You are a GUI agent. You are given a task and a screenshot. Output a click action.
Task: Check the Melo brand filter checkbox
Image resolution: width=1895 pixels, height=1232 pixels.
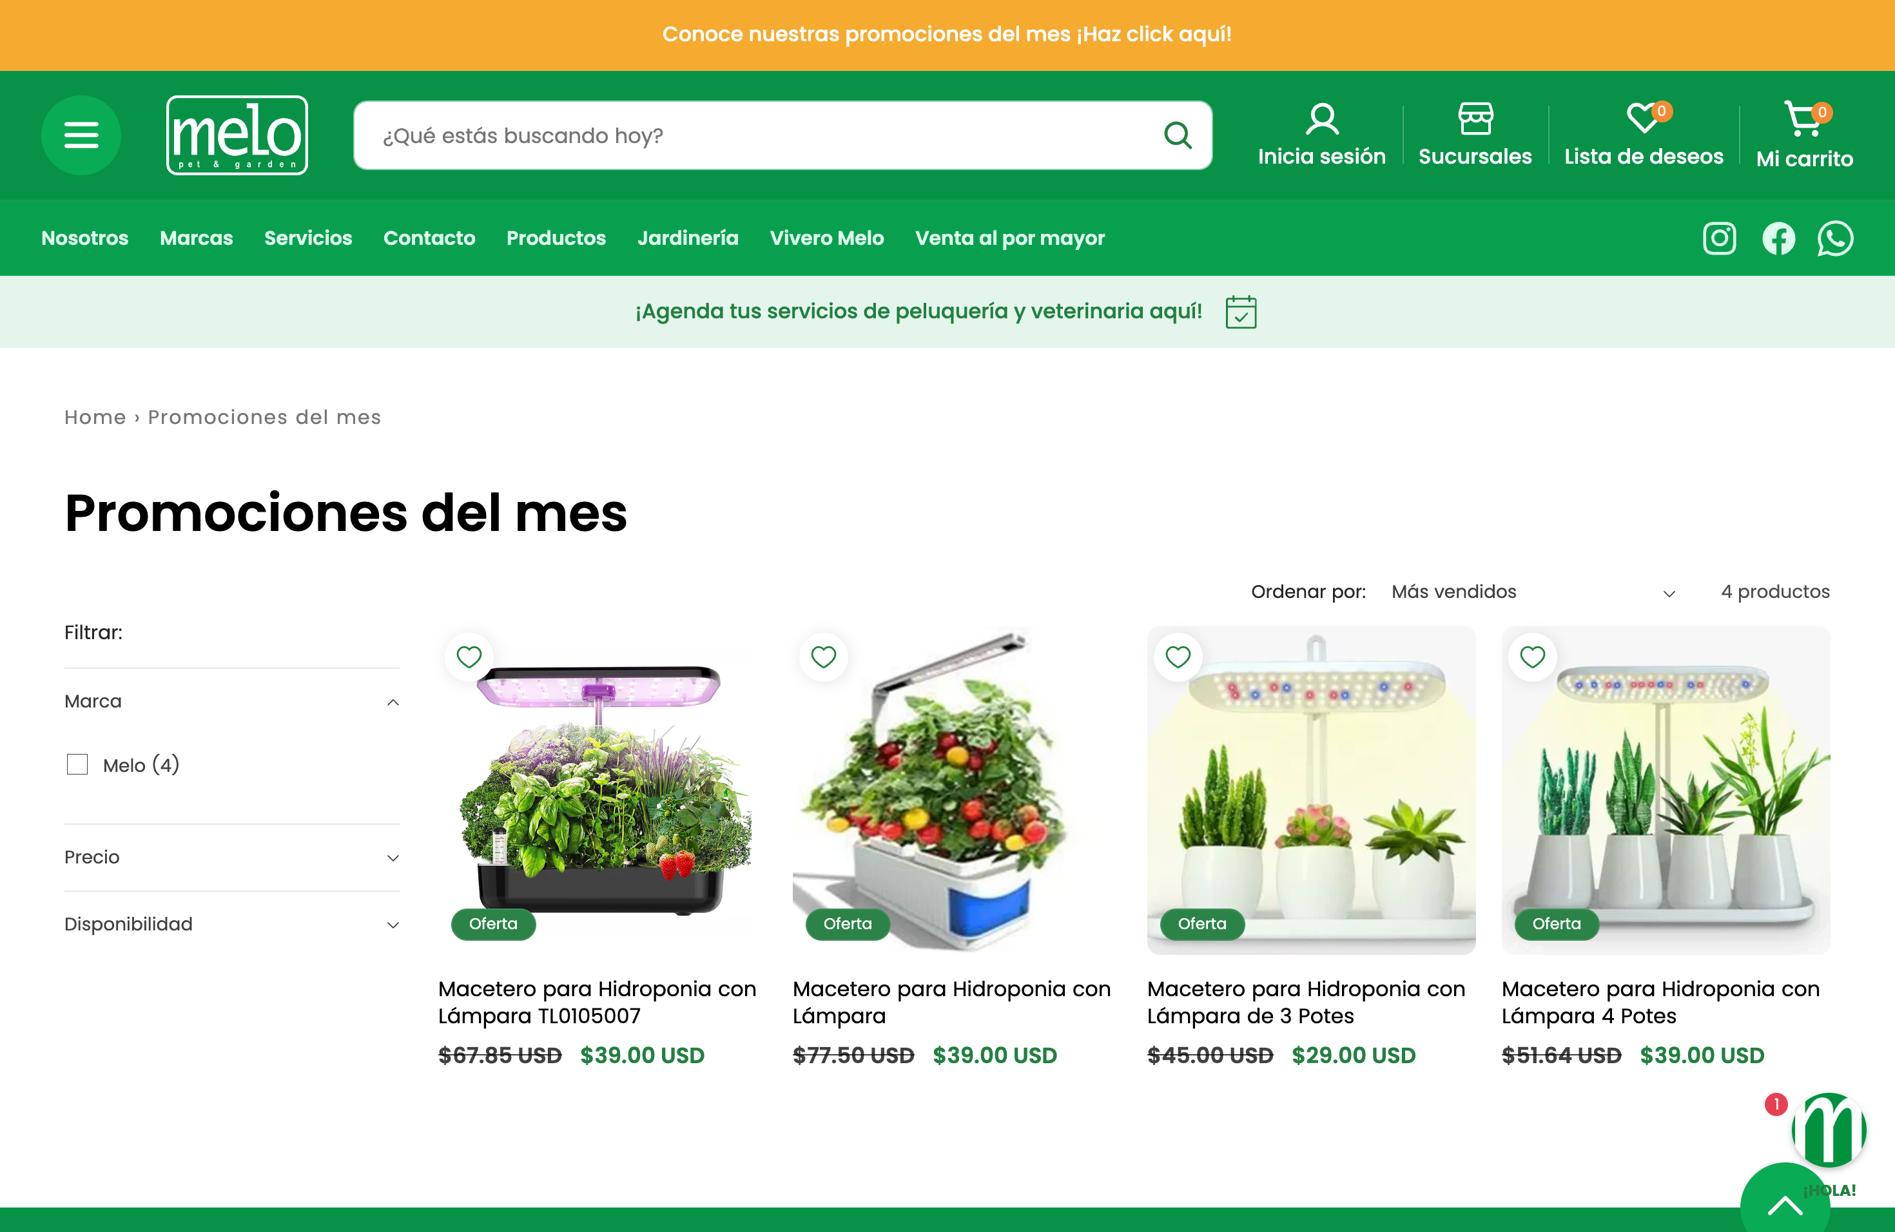(x=77, y=764)
